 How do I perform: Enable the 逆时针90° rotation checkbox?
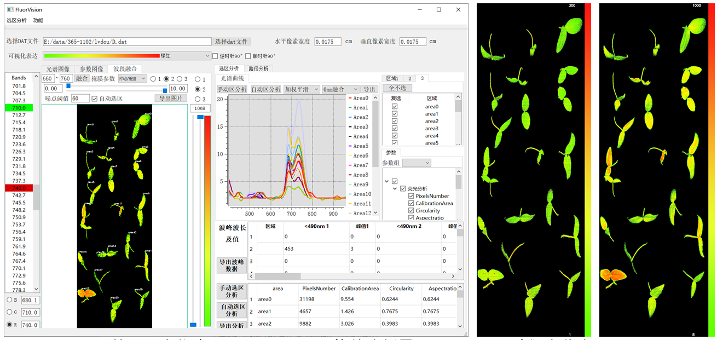(215, 56)
